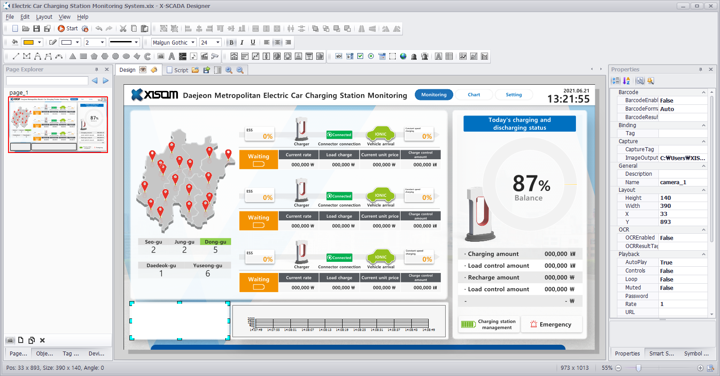The width and height of the screenshot is (720, 376).
Task: Open the line color dropdown arrow
Action: (77, 42)
